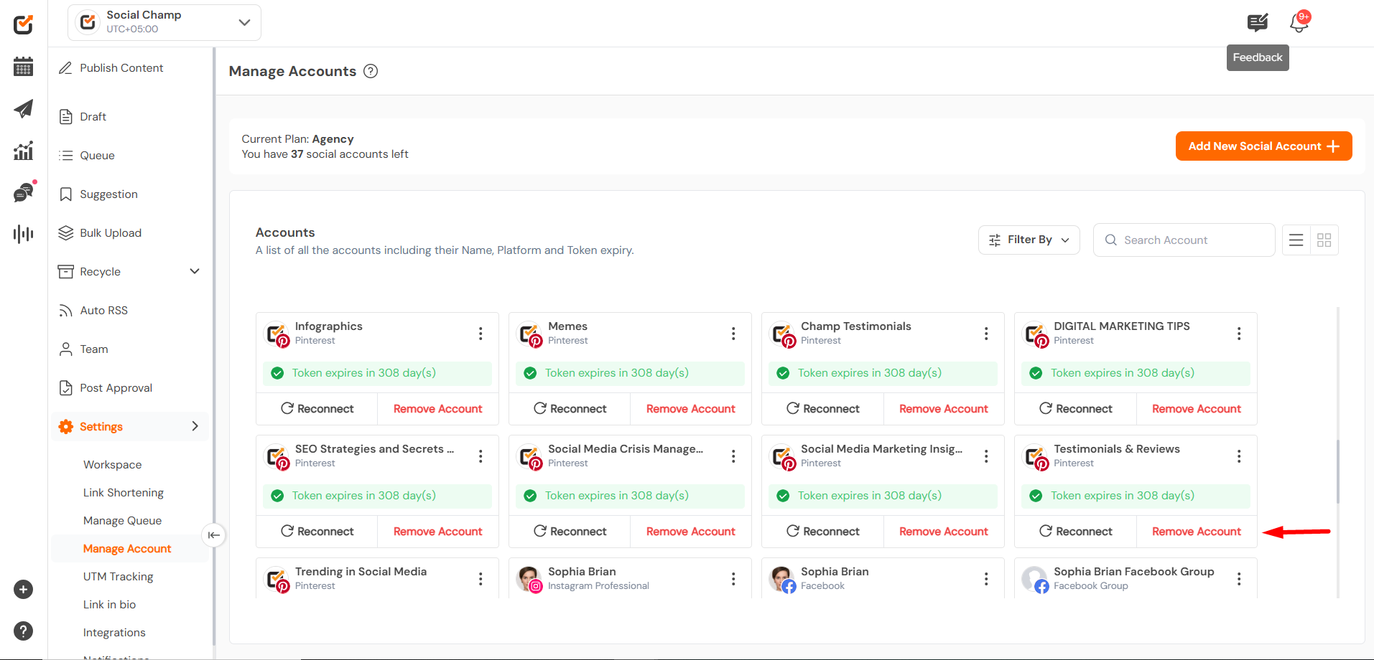
Task: Open Link Shortening settings
Action: (x=124, y=492)
